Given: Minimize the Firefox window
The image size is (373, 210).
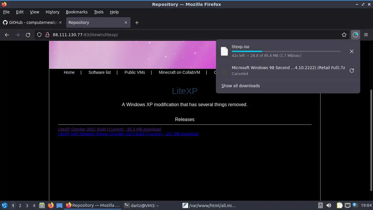Looking at the screenshot, I should point(357,4).
